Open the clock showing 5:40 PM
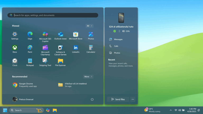Viewport: 203px width, 114px height. (192, 110)
